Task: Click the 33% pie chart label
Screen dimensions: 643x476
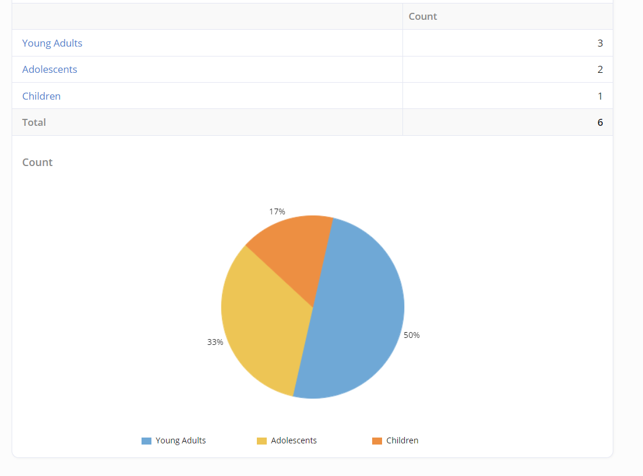Action: 215,342
